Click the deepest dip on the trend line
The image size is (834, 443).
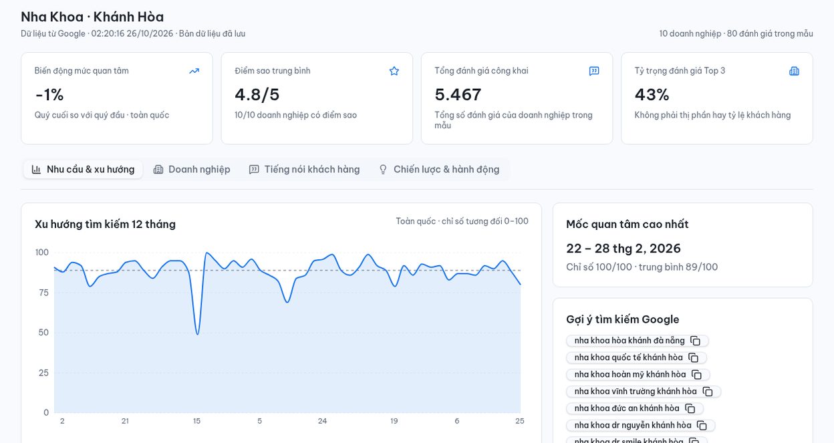point(197,333)
